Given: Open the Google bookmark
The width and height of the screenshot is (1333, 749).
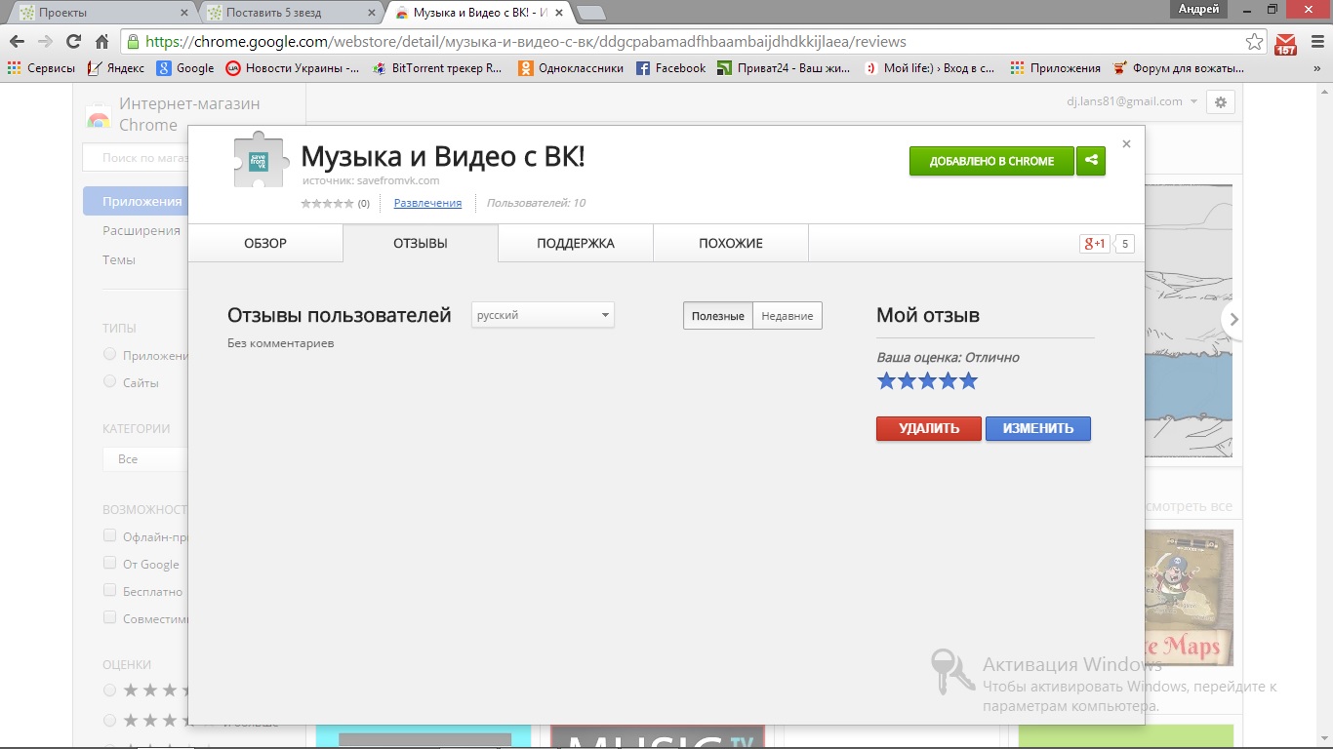Looking at the screenshot, I should pyautogui.click(x=185, y=68).
